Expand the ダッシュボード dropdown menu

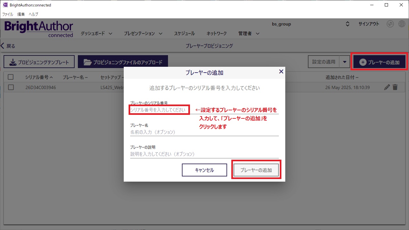click(x=96, y=34)
